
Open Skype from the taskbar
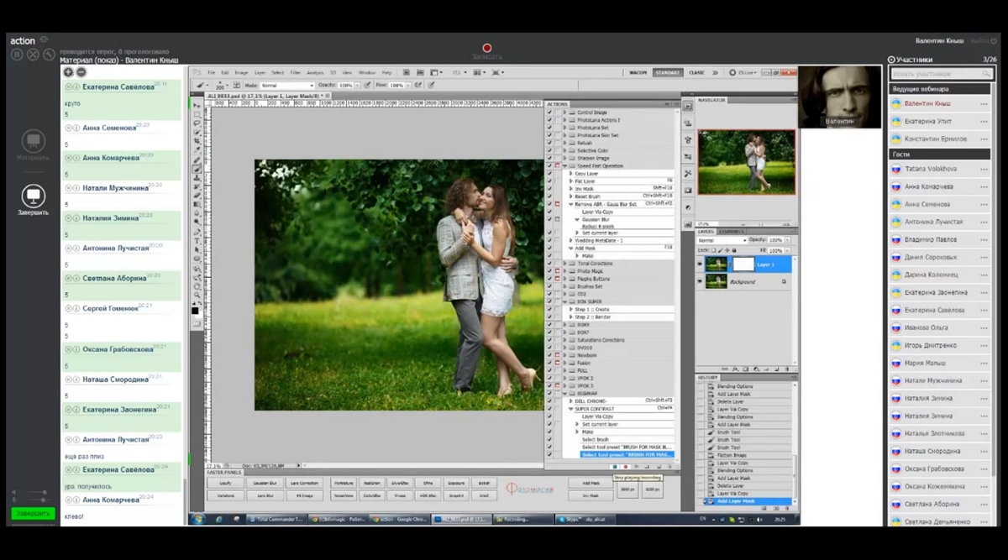(x=585, y=519)
